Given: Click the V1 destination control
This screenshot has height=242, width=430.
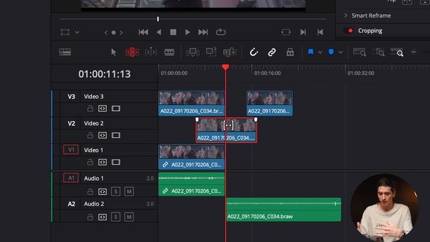Looking at the screenshot, I should click(71, 150).
